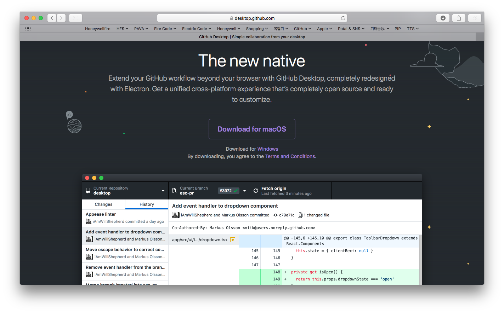Open the bookmarks grid icon
Image resolution: width=504 pixels, height=313 pixels.
[28, 29]
